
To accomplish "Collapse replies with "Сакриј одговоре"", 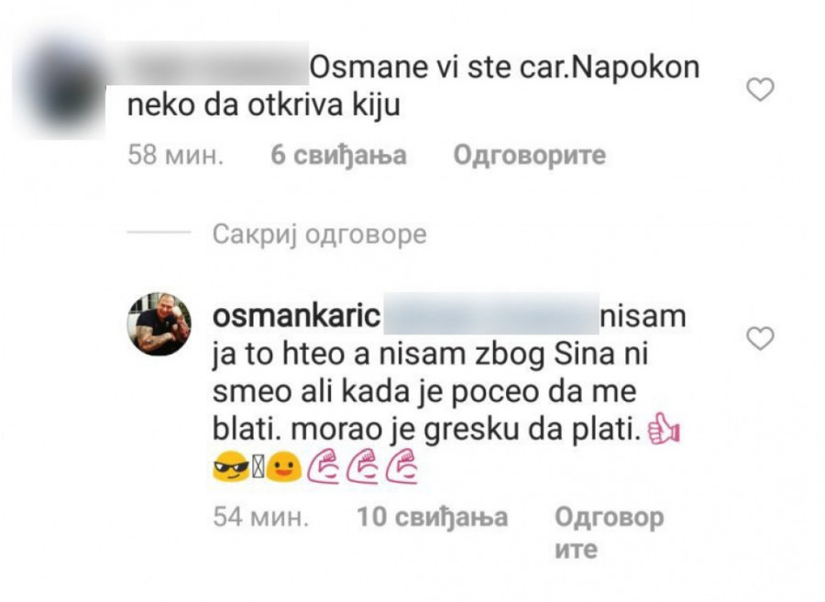I will (x=319, y=235).
